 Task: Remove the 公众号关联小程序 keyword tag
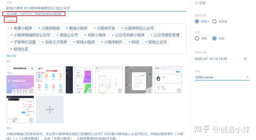(113, 35)
